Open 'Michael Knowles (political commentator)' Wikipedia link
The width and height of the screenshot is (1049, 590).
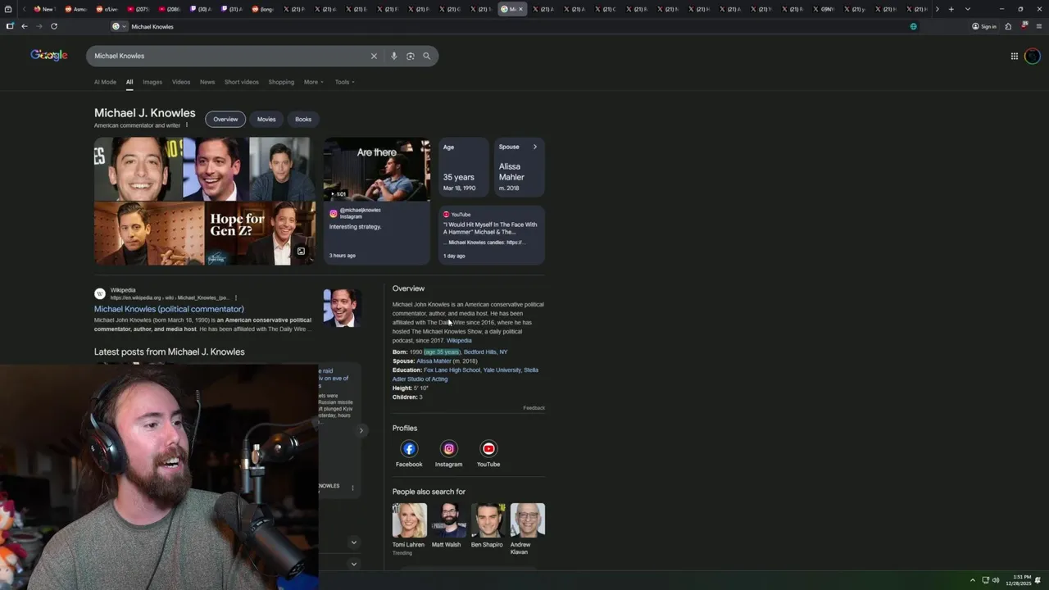[169, 309]
